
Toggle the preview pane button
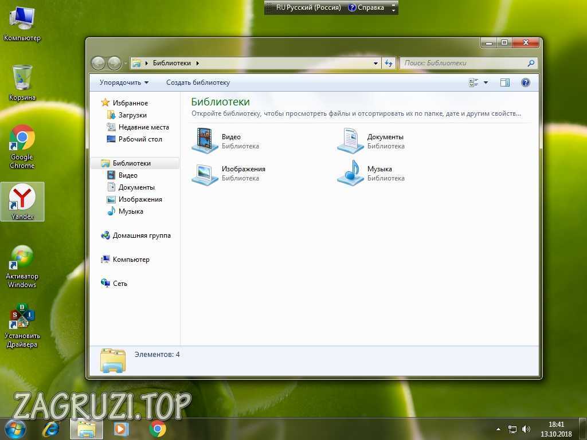tap(505, 82)
